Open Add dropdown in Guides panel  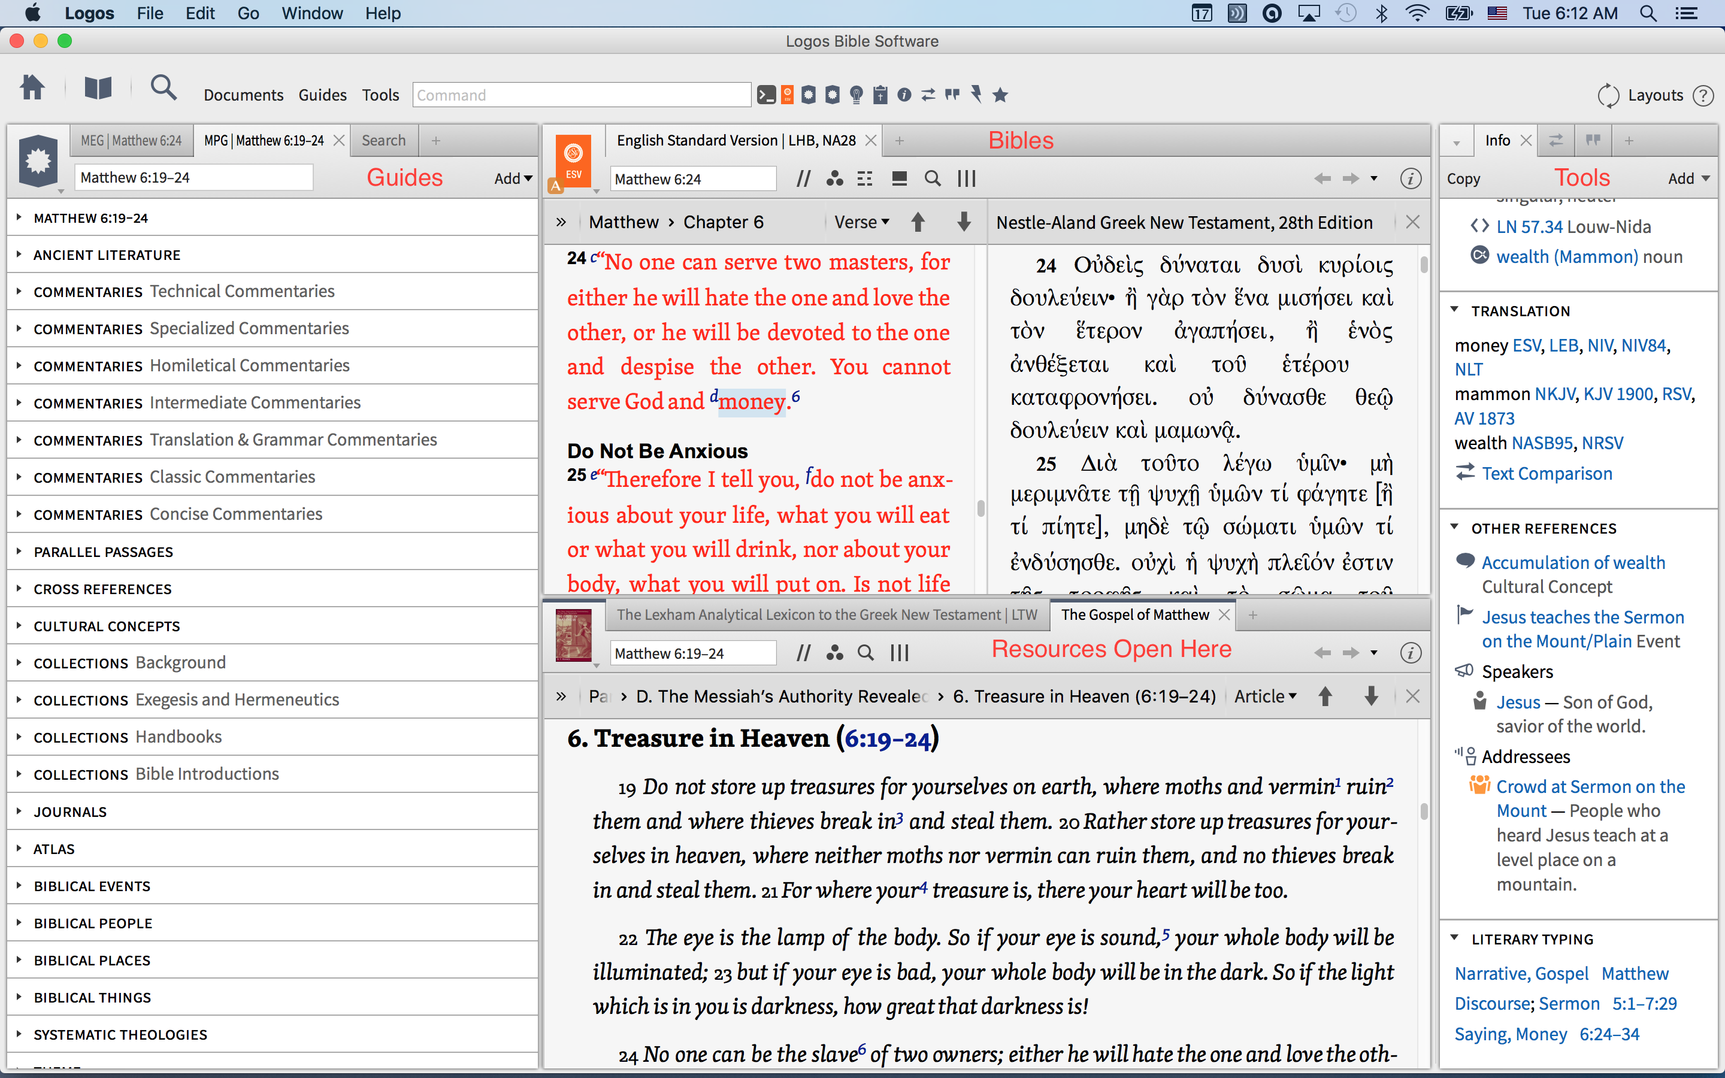coord(513,179)
